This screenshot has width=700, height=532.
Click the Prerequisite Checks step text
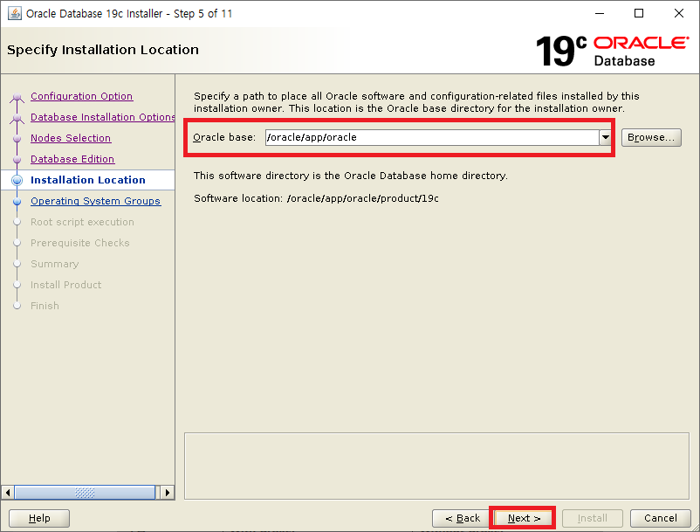[80, 243]
